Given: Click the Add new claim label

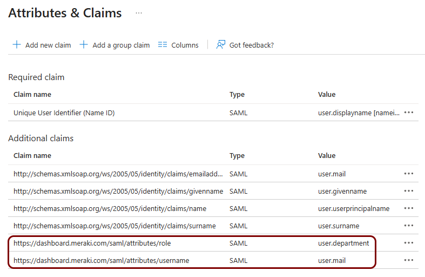Looking at the screenshot, I should (x=48, y=45).
